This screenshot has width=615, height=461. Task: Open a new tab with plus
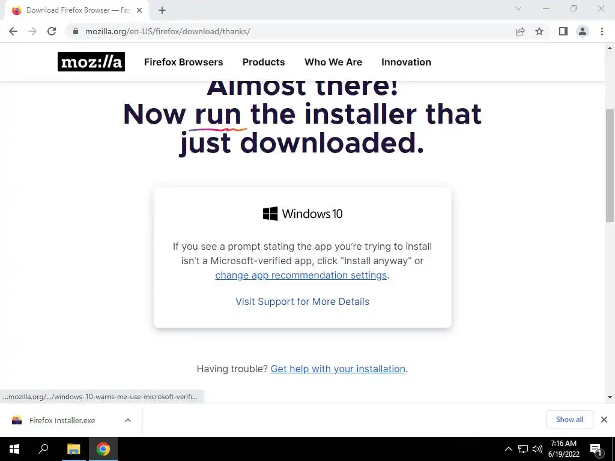tap(162, 11)
